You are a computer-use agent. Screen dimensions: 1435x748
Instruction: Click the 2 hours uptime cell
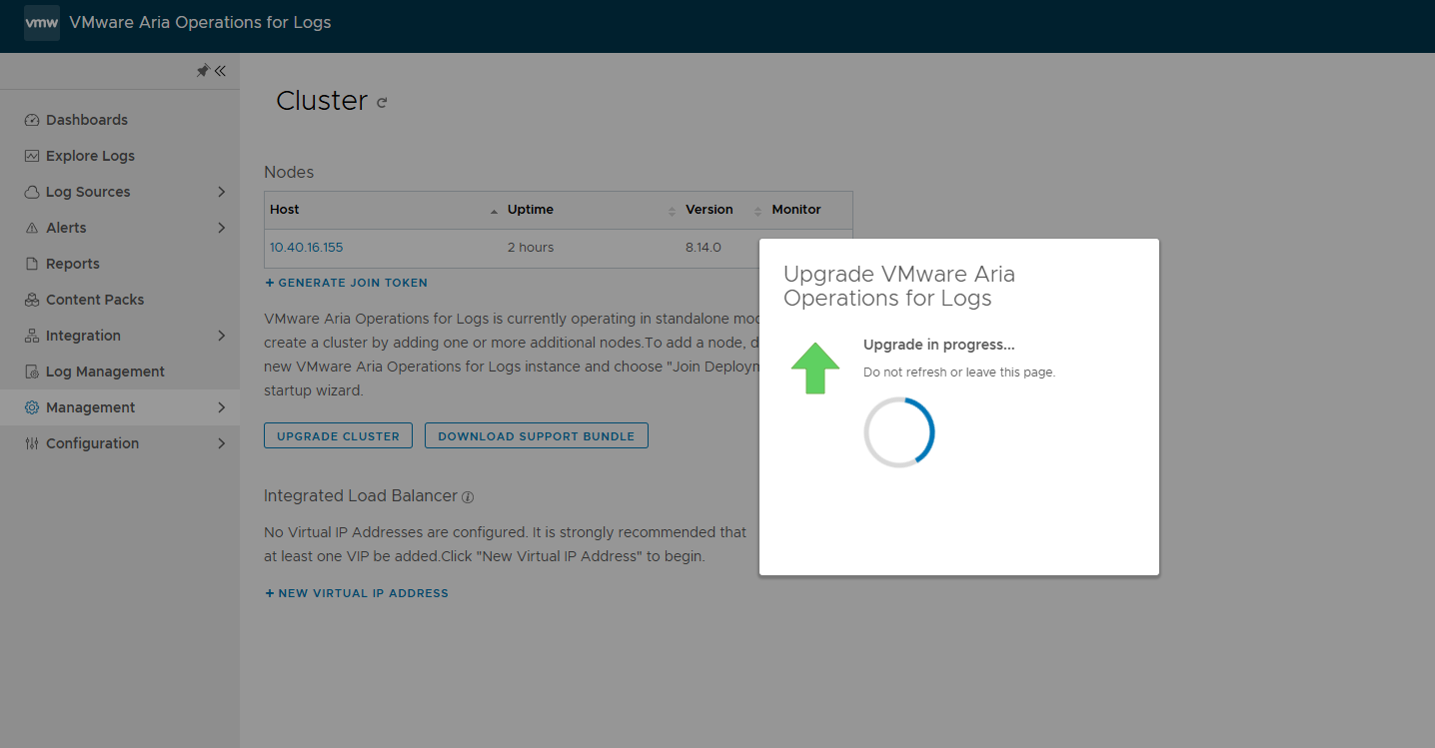(x=531, y=247)
